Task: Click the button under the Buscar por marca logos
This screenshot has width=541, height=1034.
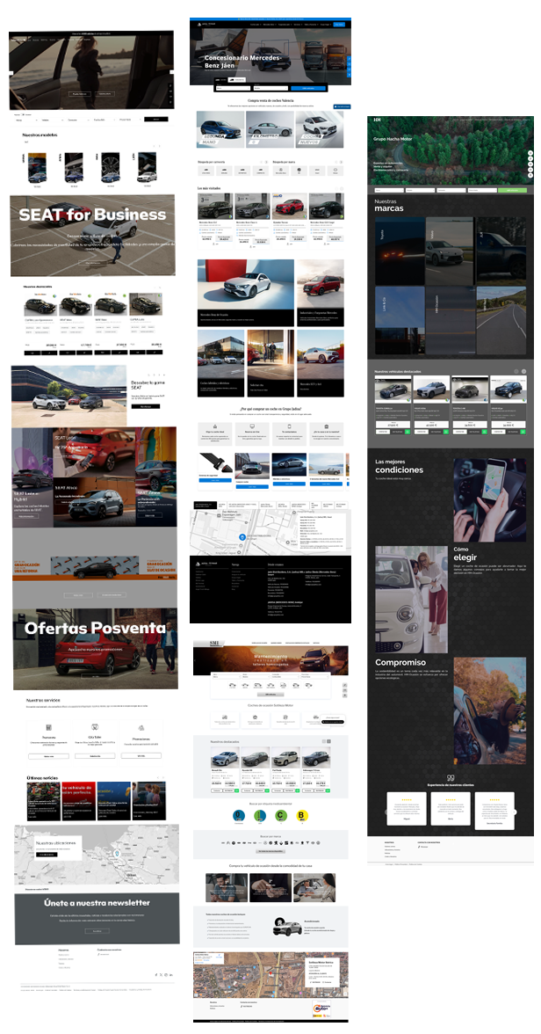Action: pos(270,851)
